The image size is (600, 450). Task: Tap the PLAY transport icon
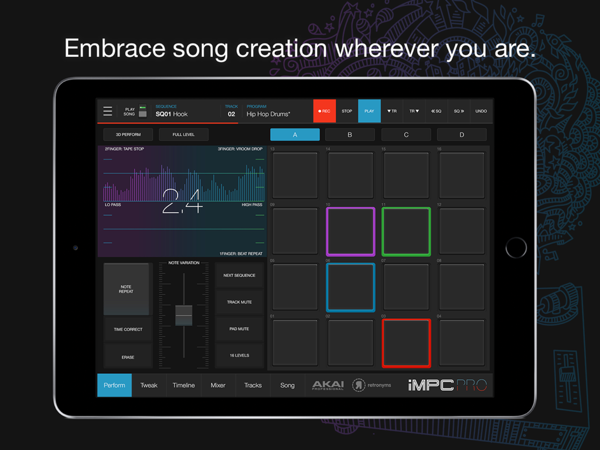(x=369, y=111)
